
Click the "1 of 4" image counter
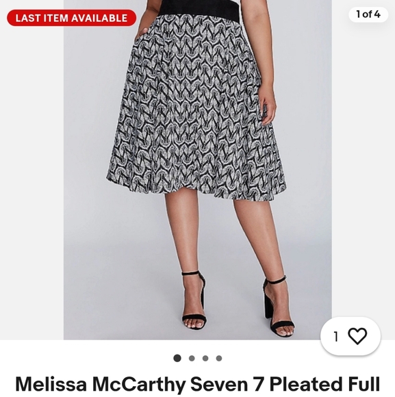368,14
